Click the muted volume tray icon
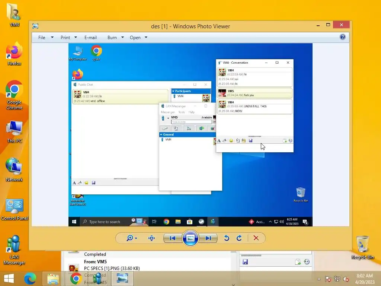This screenshot has height=286, width=381. [x=346, y=279]
